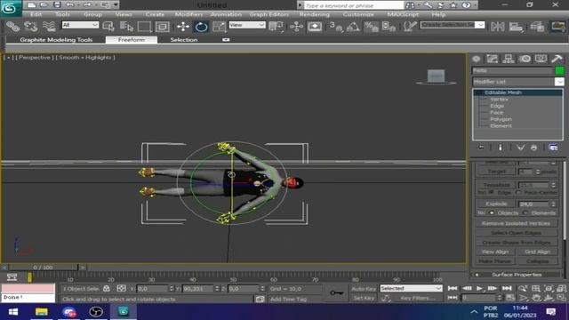Click Remove Isolated Vertices button

click(x=516, y=223)
